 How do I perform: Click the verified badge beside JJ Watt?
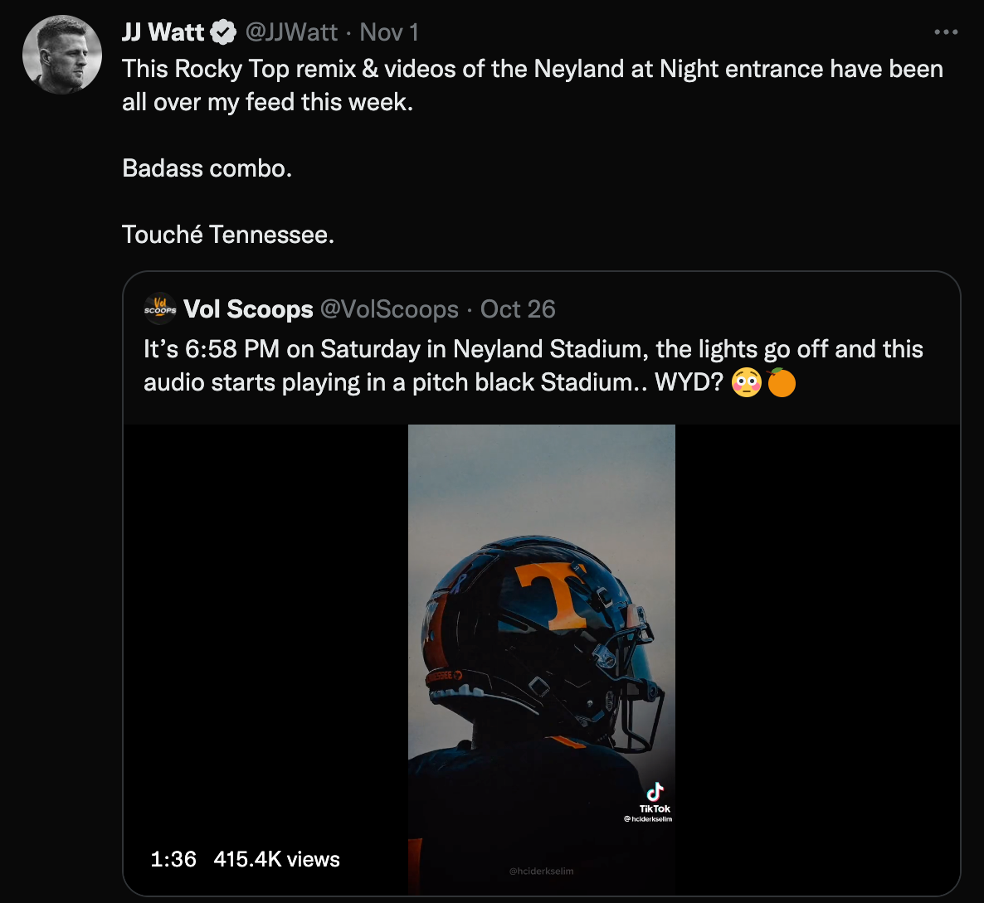click(x=223, y=32)
